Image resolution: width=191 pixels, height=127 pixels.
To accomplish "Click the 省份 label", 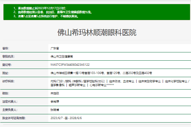I will point(6,48).
